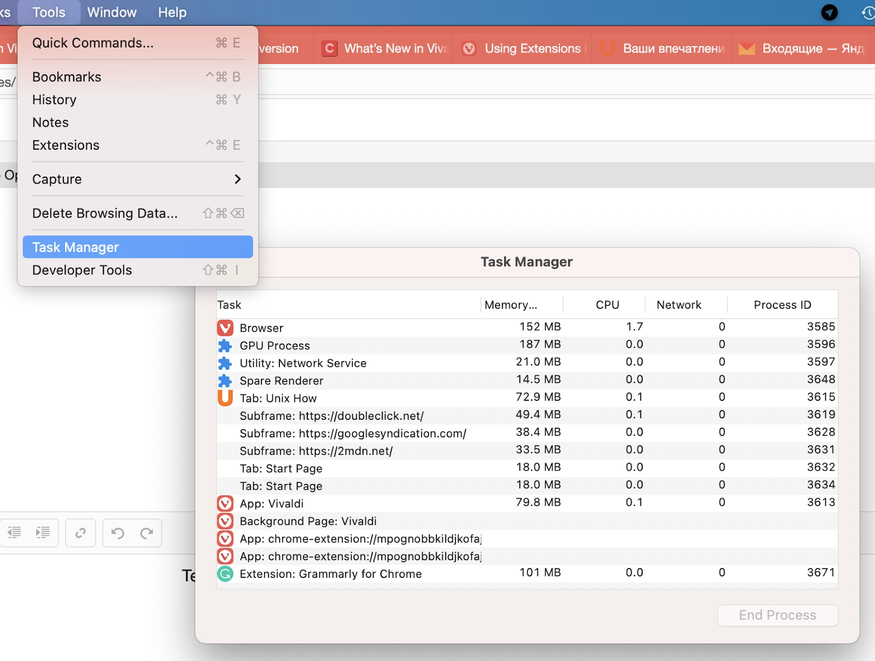Sort by the Network column header
Screen dimensions: 875x661
click(x=686, y=305)
